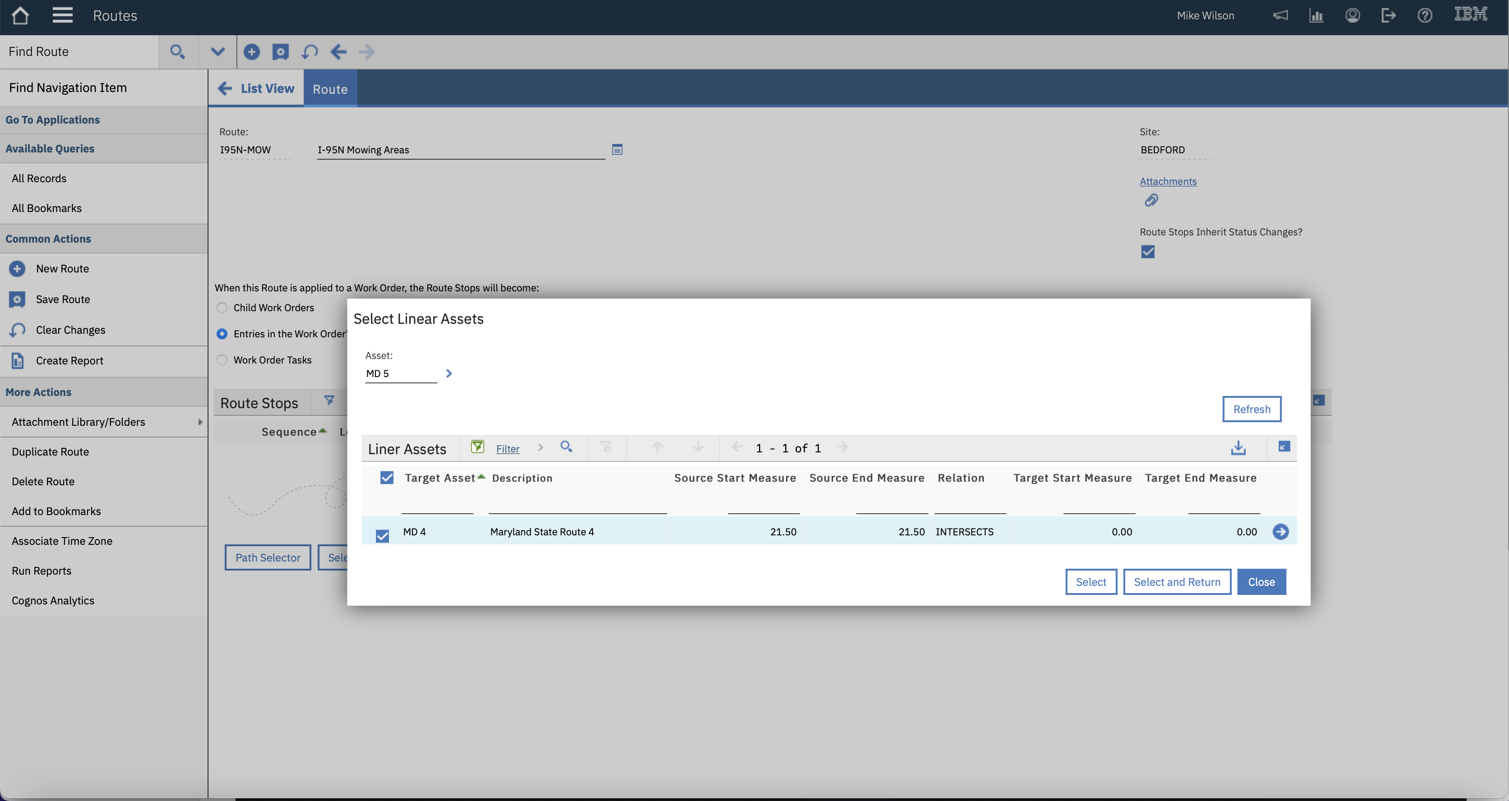Click the New Route plus icon in toolbar
This screenshot has height=801, width=1509.
[252, 51]
